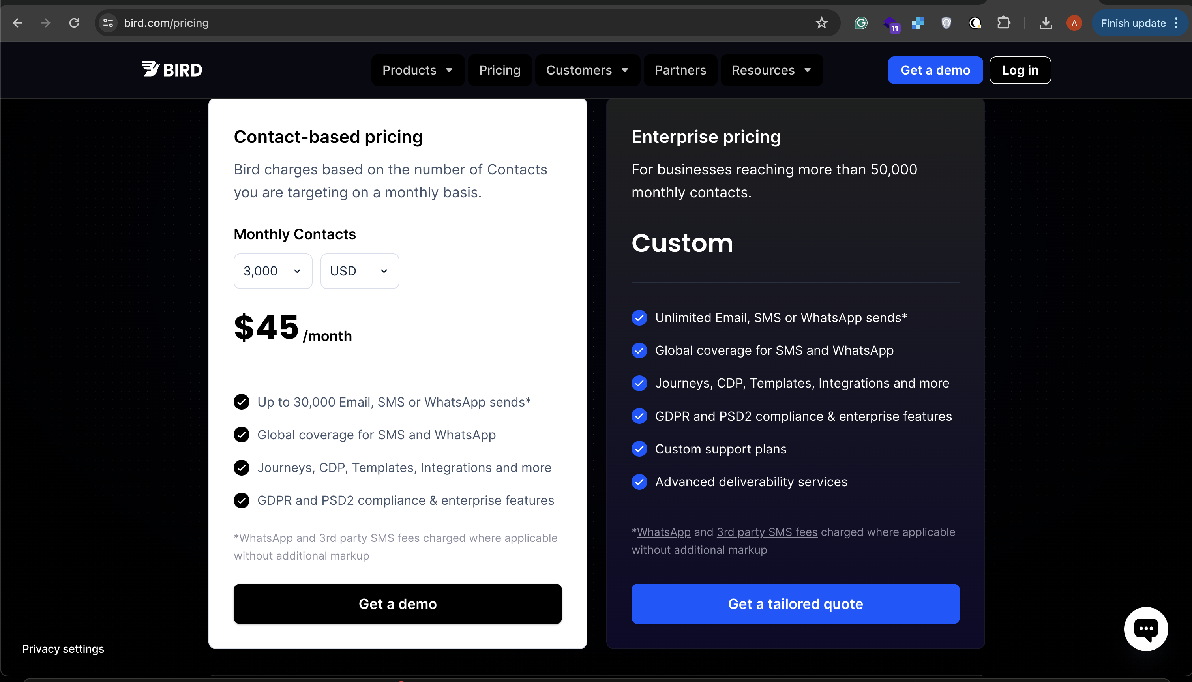This screenshot has width=1192, height=682.
Task: Open the browser Extensions puzzle icon
Action: pyautogui.click(x=1003, y=23)
